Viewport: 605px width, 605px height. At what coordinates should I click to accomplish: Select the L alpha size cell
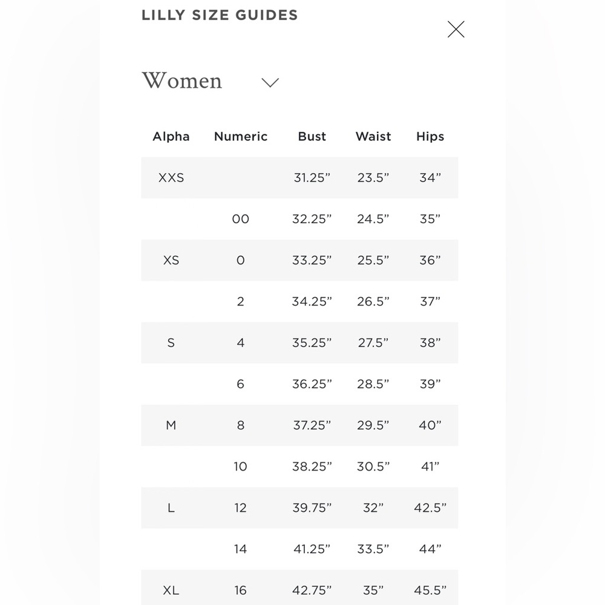(171, 508)
